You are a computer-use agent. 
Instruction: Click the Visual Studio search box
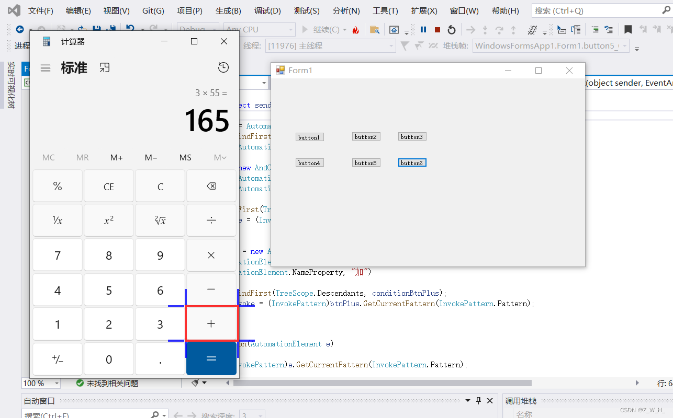click(602, 10)
